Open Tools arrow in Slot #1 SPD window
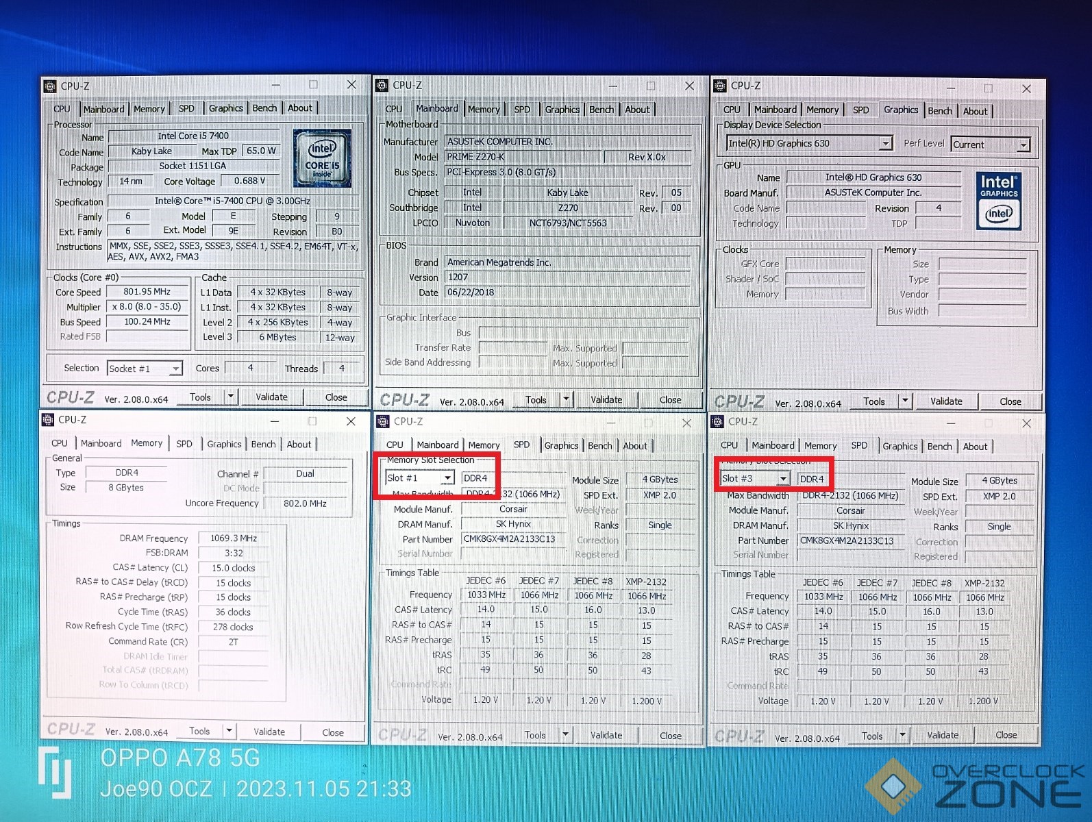This screenshot has height=822, width=1092. click(565, 735)
